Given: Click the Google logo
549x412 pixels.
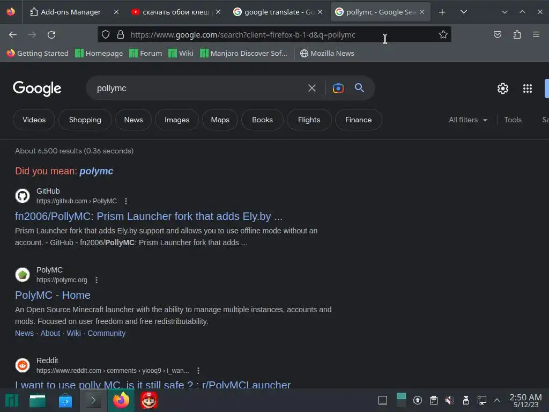Looking at the screenshot, I should pos(37,89).
